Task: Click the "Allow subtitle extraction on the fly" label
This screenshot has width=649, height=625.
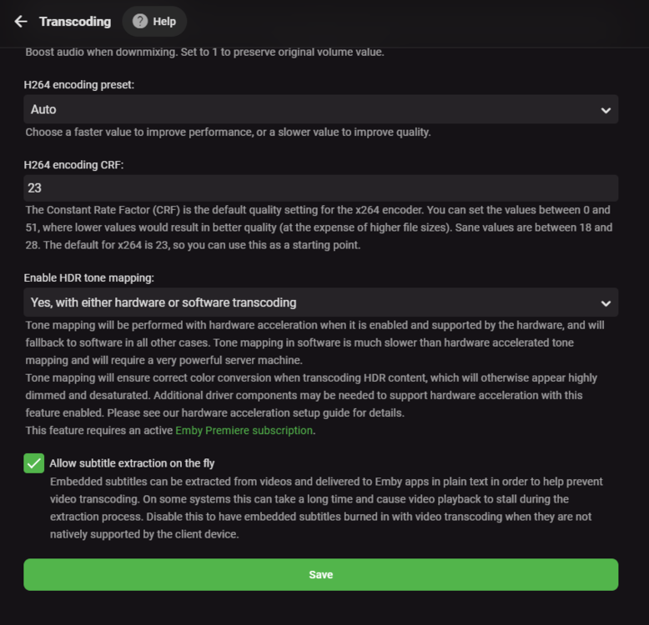Action: point(132,463)
